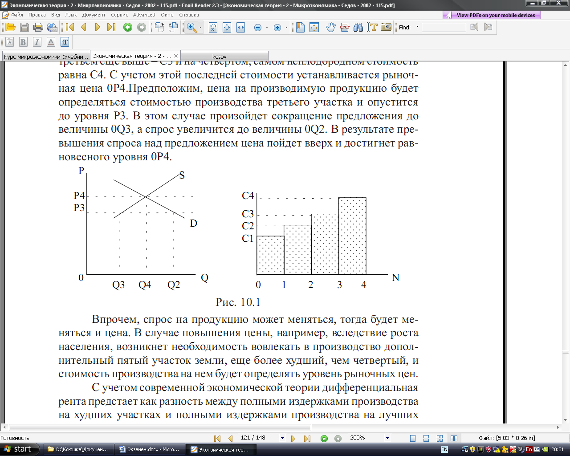Go to next page in status bar

coord(293,438)
